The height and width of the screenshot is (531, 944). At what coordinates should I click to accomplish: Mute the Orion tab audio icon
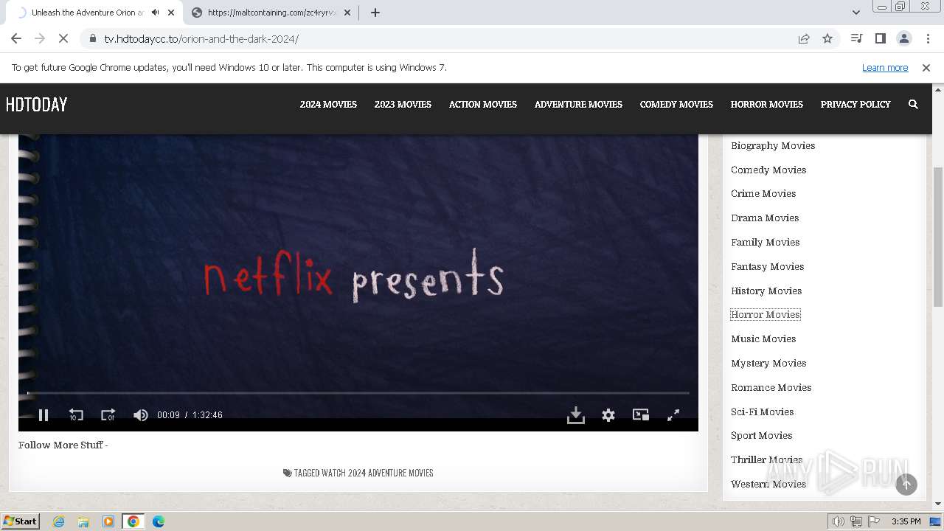155,13
